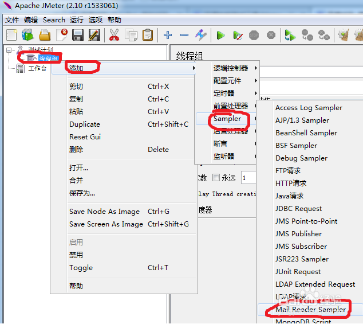
Task: Click the Save As pencil-disk icon
Action: 94,35
